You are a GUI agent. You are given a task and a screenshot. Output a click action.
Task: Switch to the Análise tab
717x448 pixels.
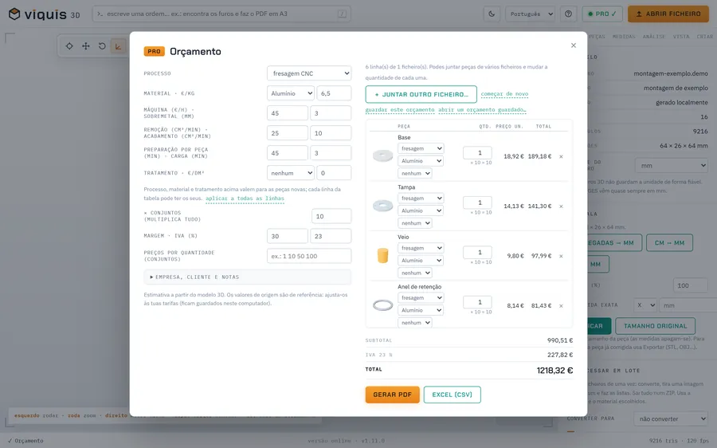[x=654, y=37]
